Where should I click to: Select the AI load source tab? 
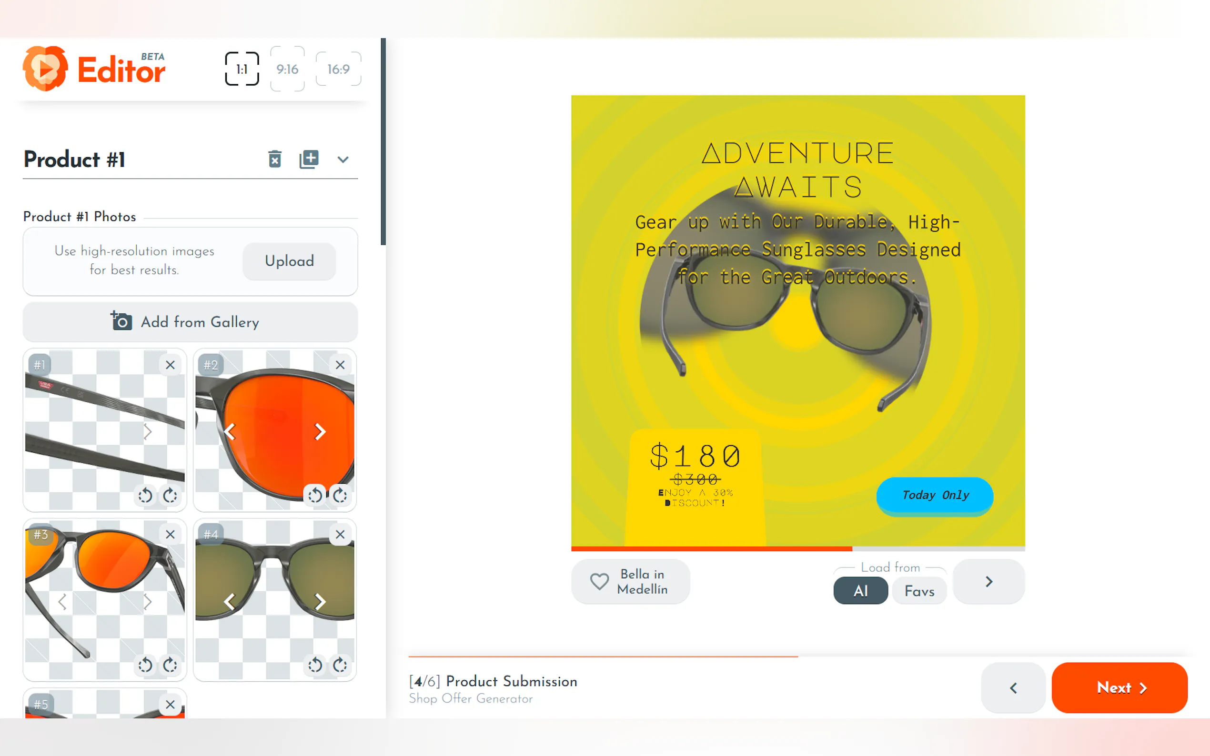860,591
